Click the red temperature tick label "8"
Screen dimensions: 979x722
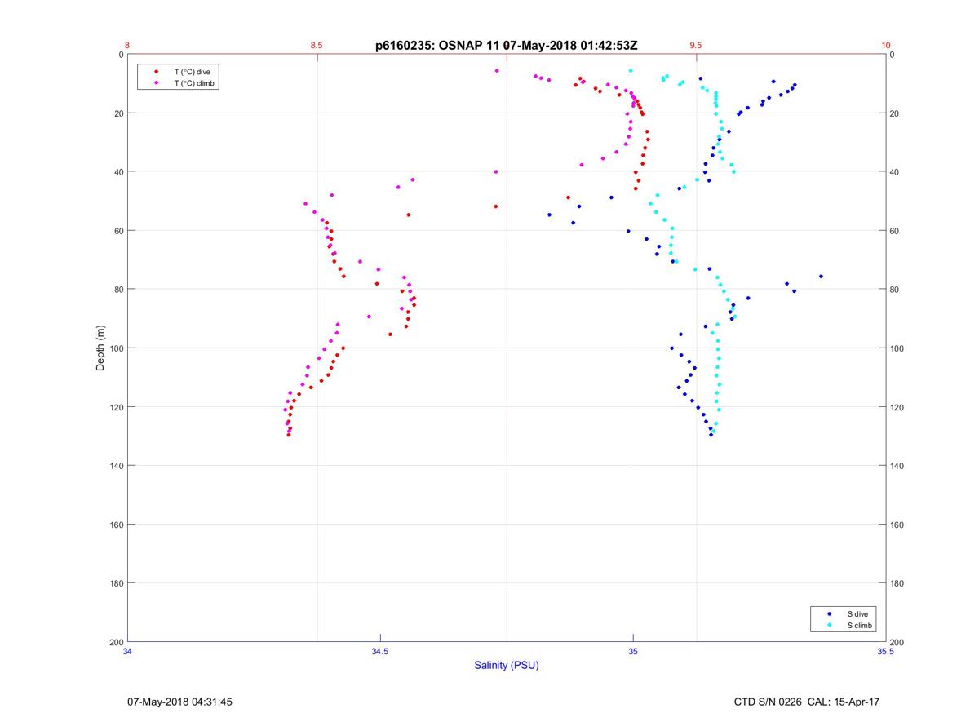[127, 46]
